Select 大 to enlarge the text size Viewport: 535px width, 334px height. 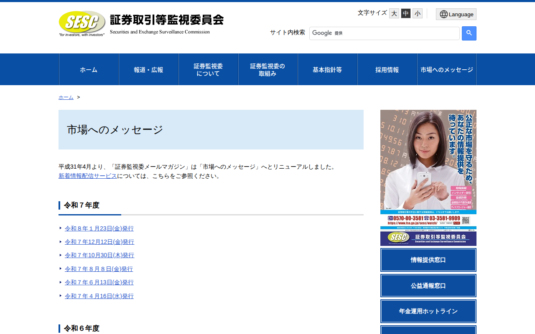pyautogui.click(x=394, y=13)
